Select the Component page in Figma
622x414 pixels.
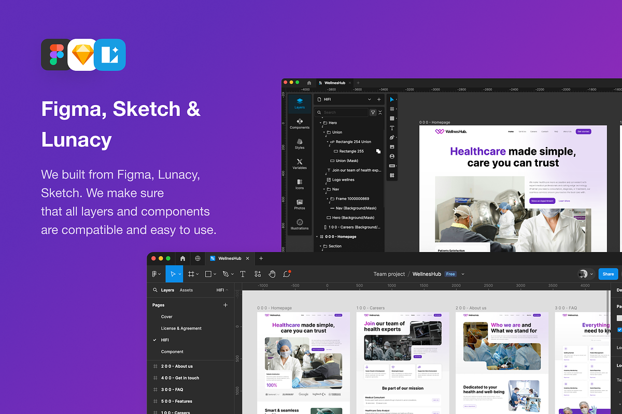coord(172,352)
